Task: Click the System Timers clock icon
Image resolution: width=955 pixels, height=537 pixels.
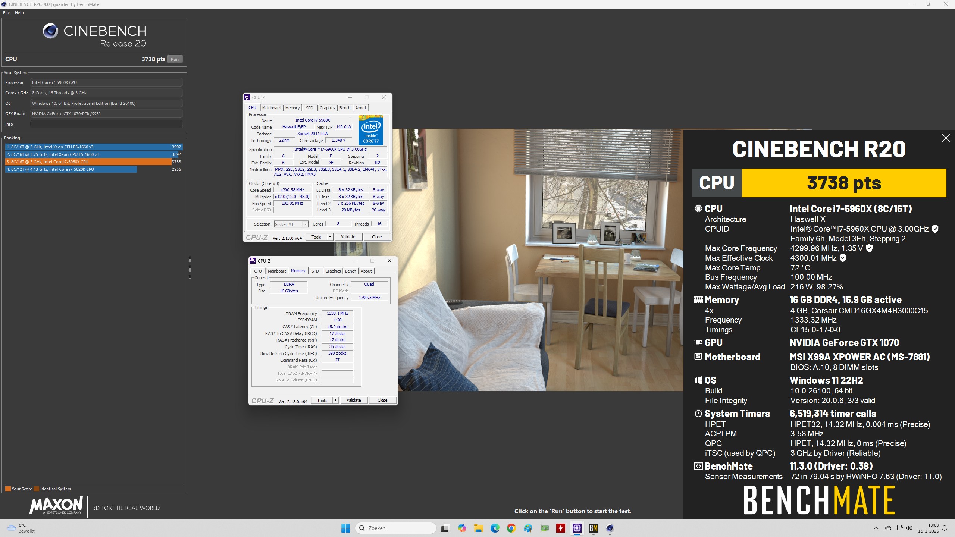Action: [698, 413]
